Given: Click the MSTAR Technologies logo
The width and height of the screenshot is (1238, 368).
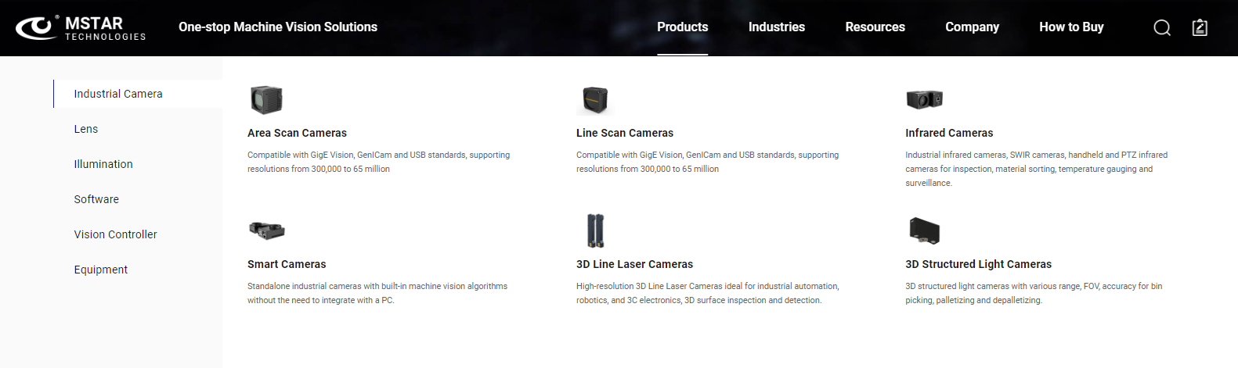Looking at the screenshot, I should pyautogui.click(x=81, y=28).
